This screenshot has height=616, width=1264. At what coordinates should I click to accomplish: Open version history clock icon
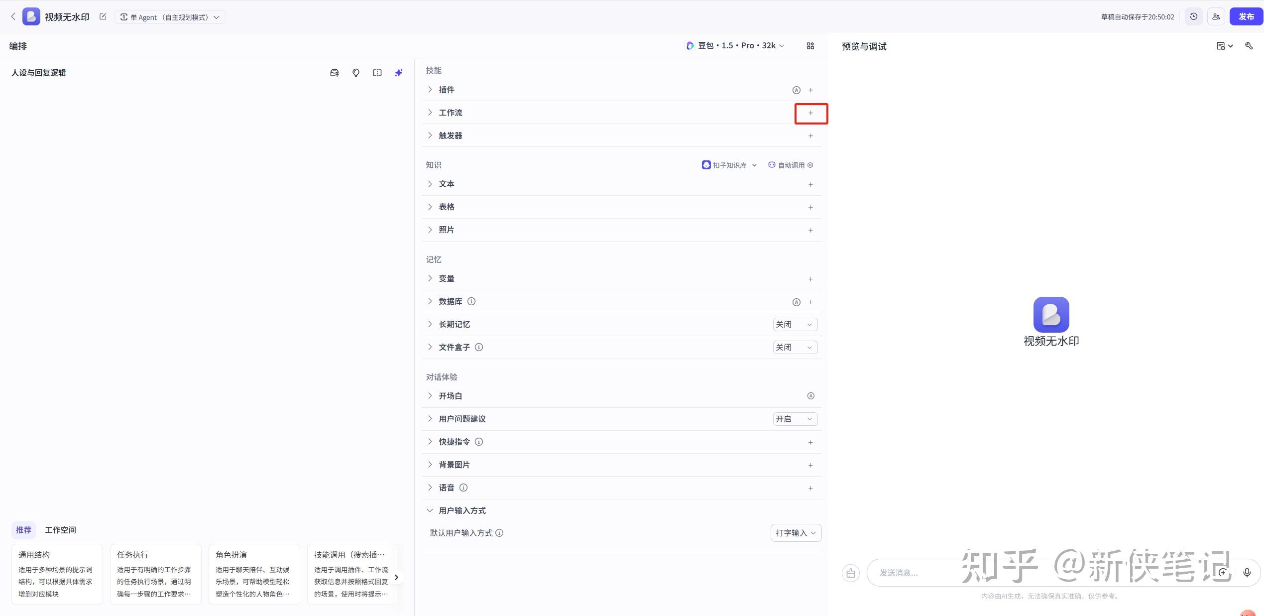1194,17
